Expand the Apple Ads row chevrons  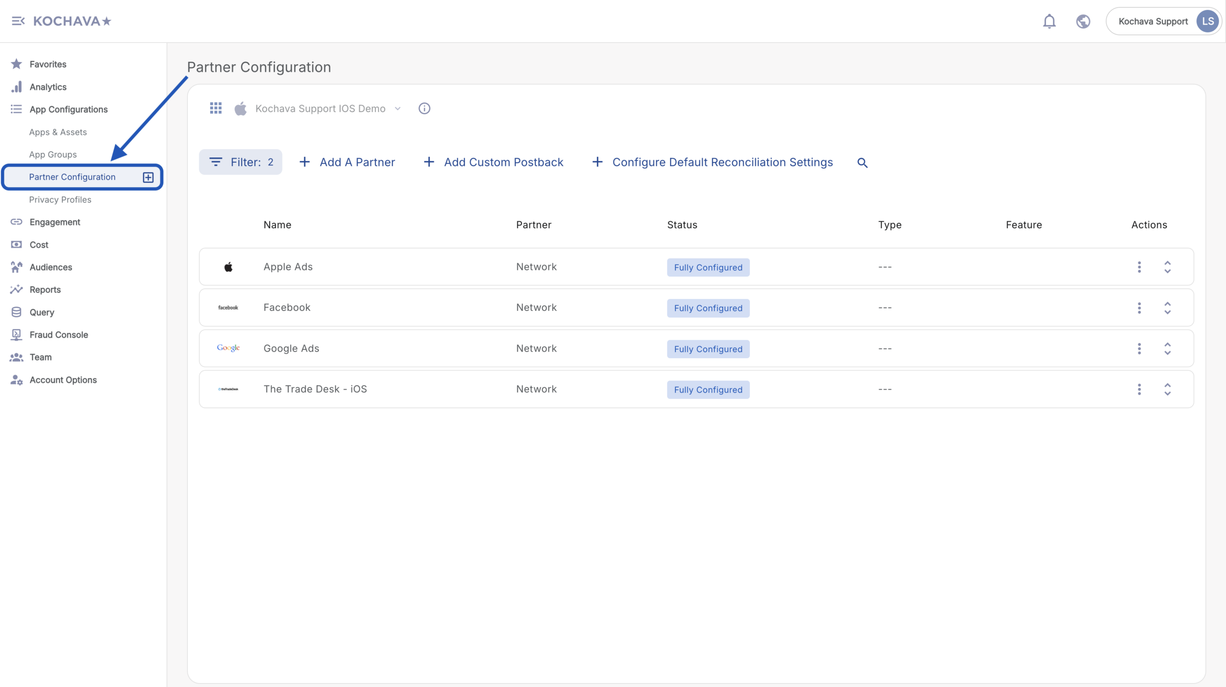[x=1168, y=267]
